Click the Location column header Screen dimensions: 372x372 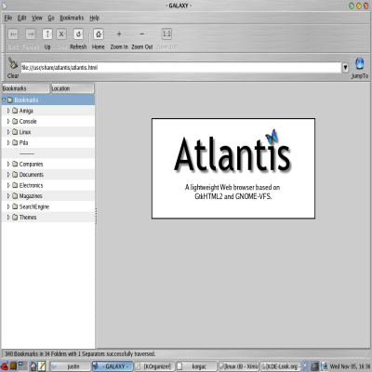click(73, 88)
